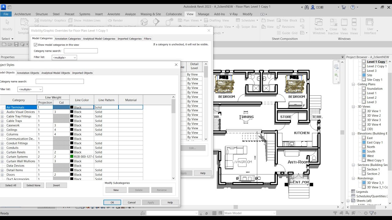Click the filter funnel icon in status bar
The image size is (392, 220).
coord(372,213)
